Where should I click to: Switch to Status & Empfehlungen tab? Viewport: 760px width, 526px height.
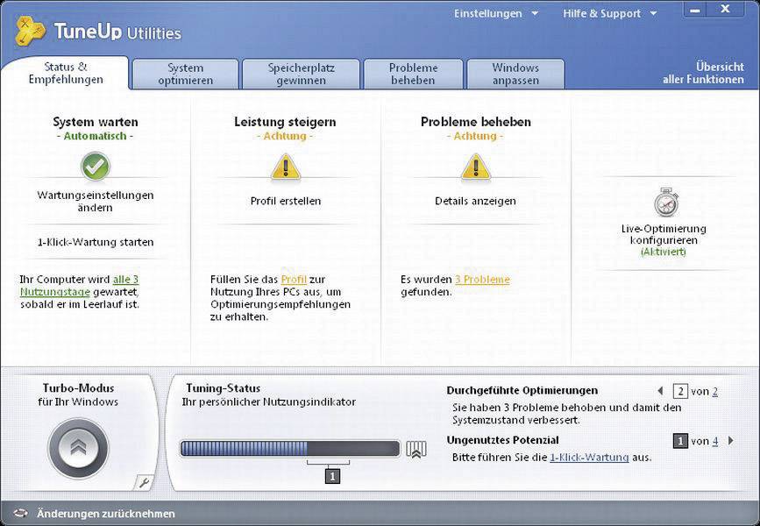point(66,74)
